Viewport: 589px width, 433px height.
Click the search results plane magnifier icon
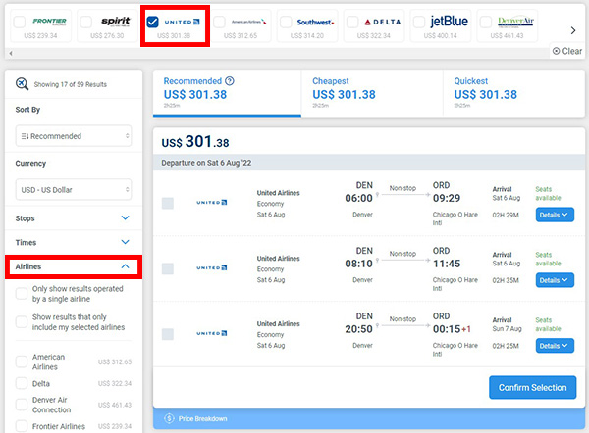click(22, 83)
